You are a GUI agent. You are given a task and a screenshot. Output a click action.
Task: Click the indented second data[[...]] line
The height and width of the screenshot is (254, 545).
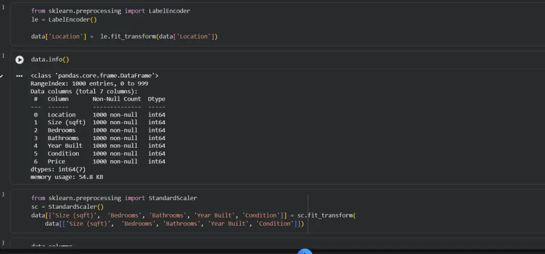[x=174, y=224]
